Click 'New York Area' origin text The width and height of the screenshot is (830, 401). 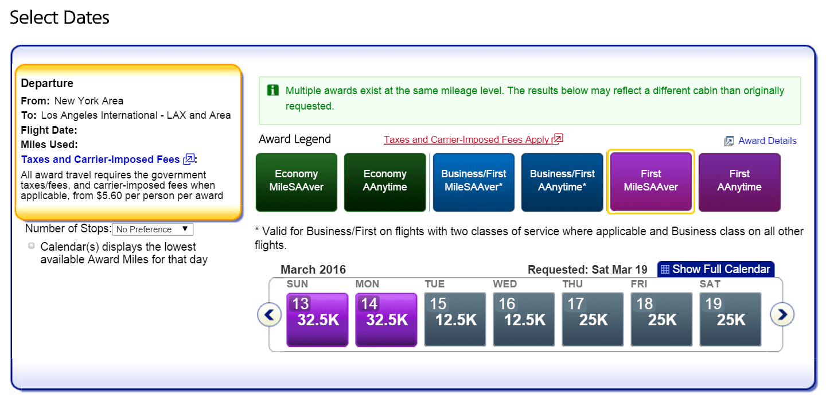point(89,100)
